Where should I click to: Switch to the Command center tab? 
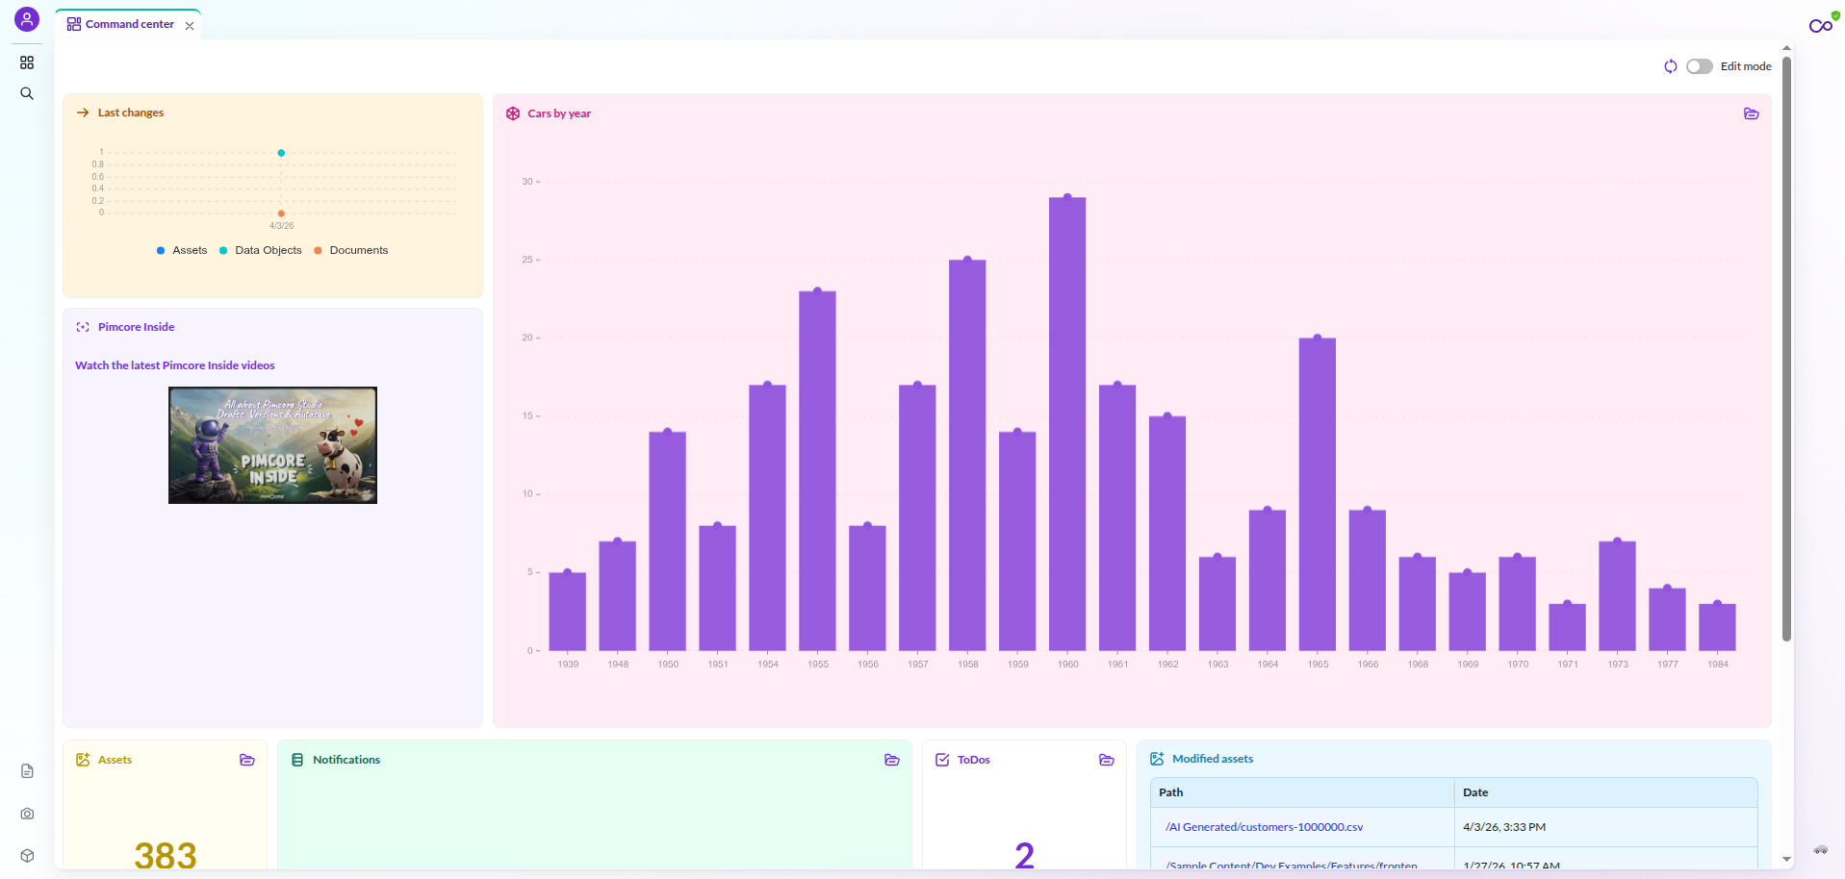pyautogui.click(x=129, y=24)
